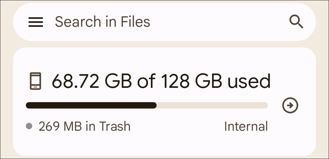Click the magnifying glass search icon
The height and width of the screenshot is (159, 329).
pos(296,22)
